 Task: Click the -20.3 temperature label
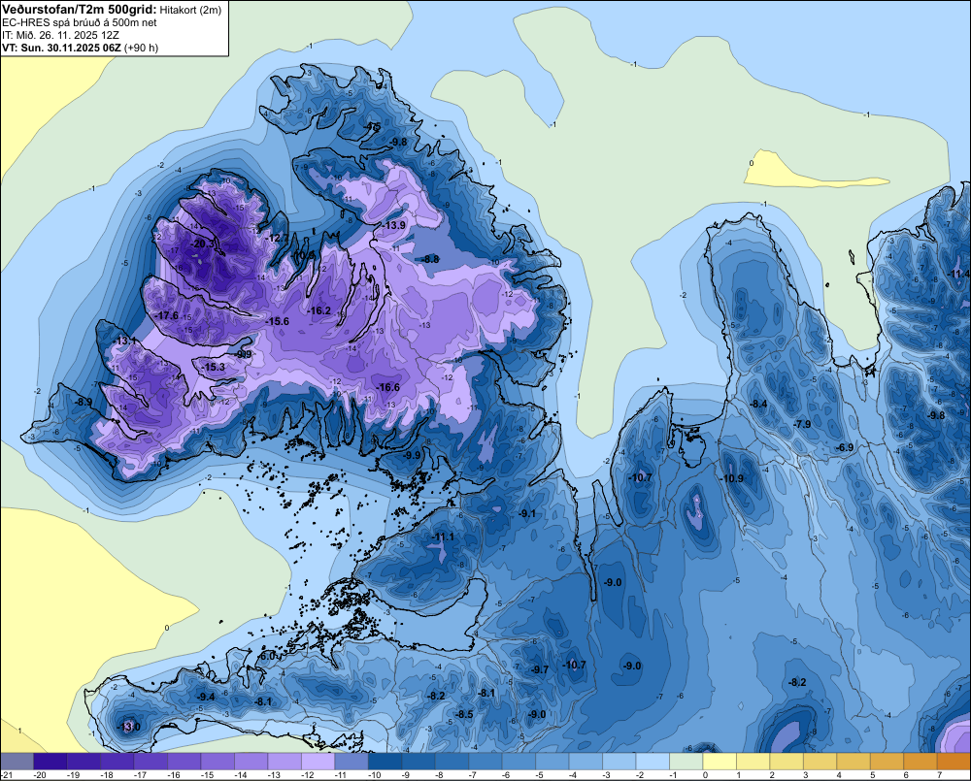pyautogui.click(x=203, y=244)
